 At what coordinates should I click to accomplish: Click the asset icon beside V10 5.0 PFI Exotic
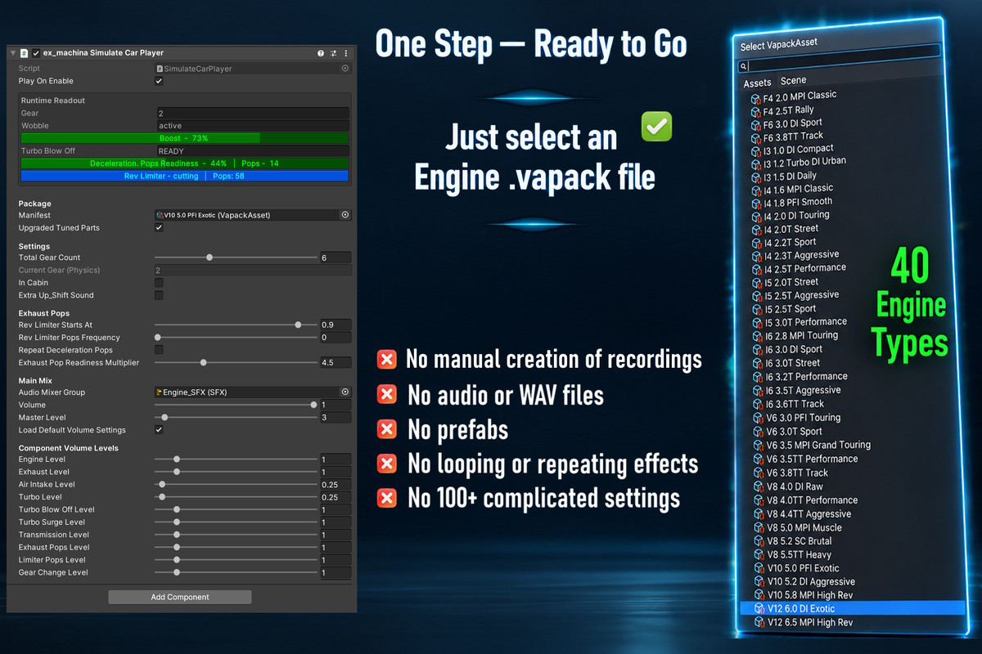pyautogui.click(x=759, y=569)
